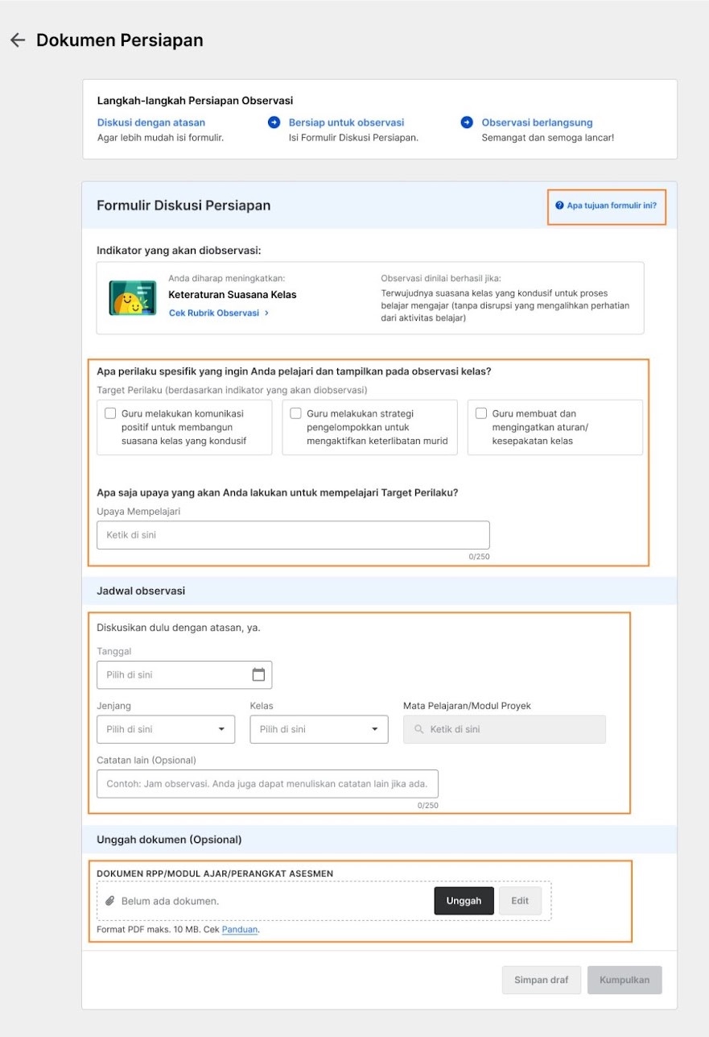This screenshot has width=709, height=1037.
Task: Check the komunikasi positif behavior checkbox
Action: (110, 413)
